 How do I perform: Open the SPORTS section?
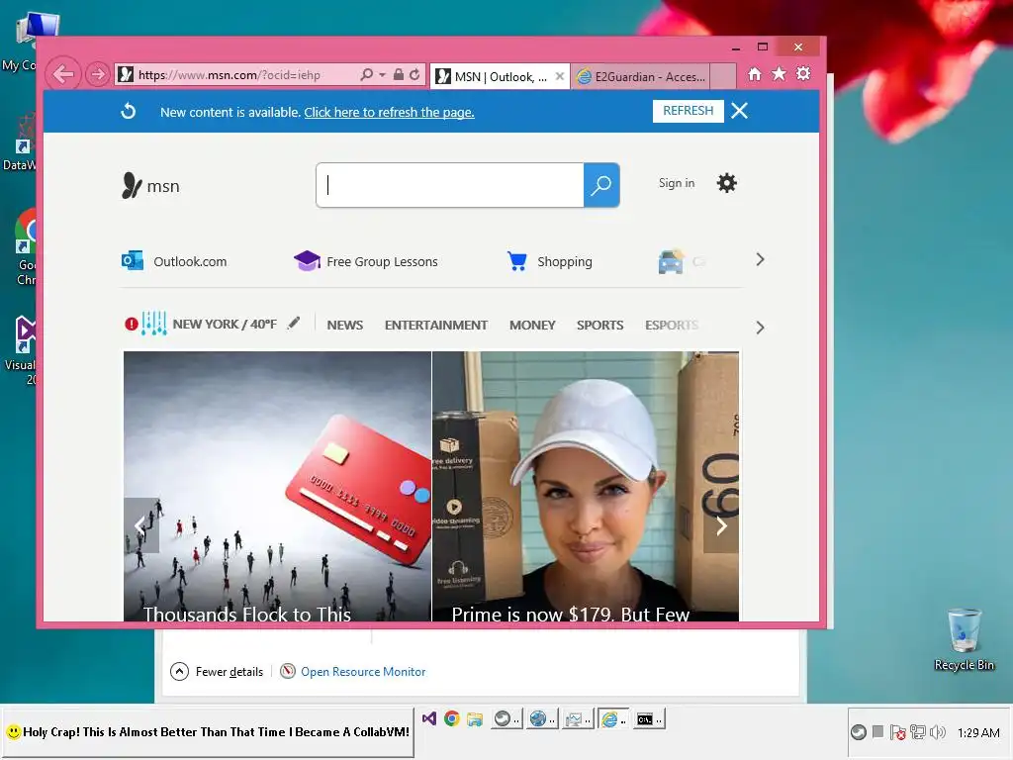coord(600,325)
